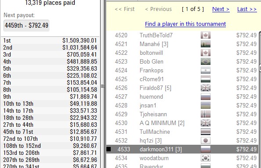This screenshot has height=168, width=261.
Task: Select player jnsan1
Action: [148, 106]
